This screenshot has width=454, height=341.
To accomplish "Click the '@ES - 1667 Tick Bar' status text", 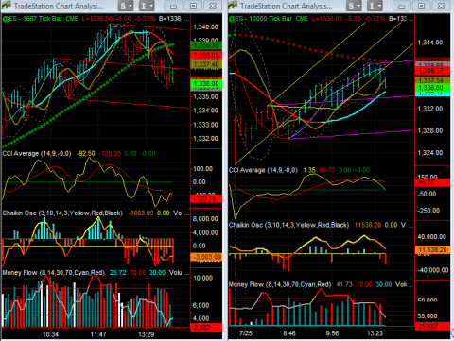I will point(32,19).
